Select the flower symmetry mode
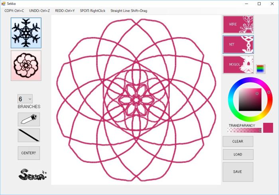This screenshot has width=279, height=195. pyautogui.click(x=26, y=66)
